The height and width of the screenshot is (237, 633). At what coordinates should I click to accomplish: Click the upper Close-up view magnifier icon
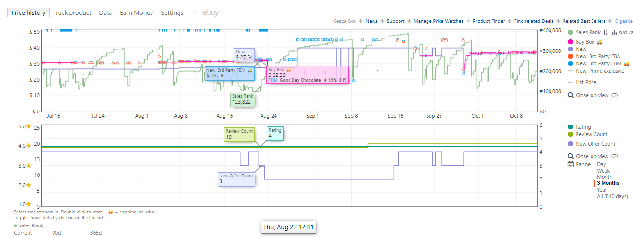(571, 95)
